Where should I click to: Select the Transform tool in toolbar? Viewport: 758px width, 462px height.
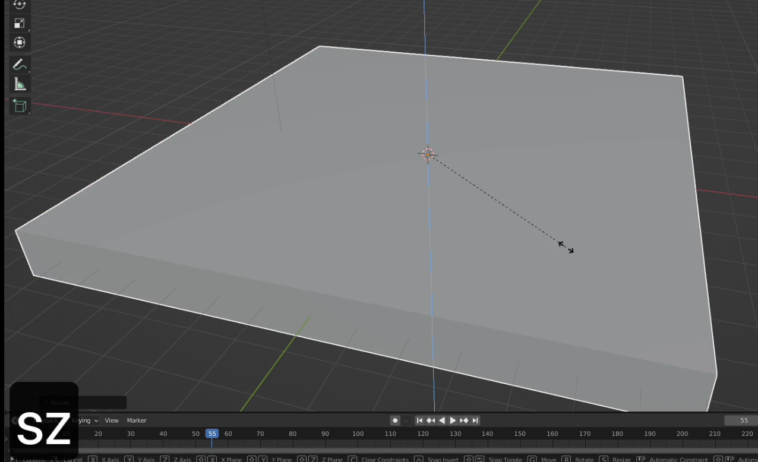point(20,42)
